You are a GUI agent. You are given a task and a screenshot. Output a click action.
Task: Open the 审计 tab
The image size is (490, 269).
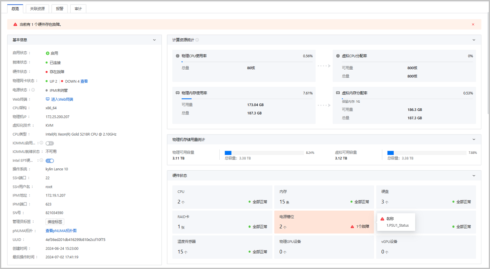(78, 9)
